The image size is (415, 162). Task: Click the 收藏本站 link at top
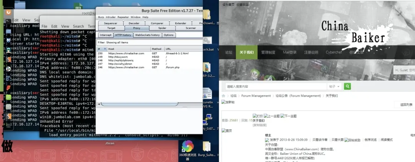[242, 5]
